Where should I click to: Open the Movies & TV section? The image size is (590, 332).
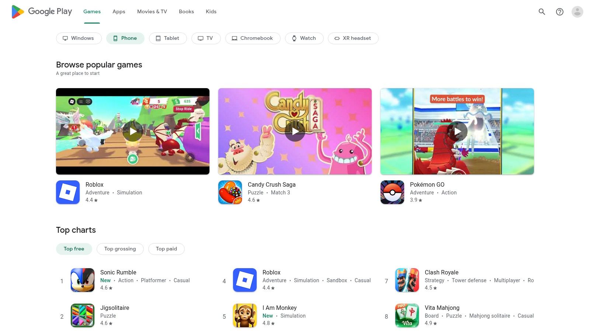[x=152, y=11]
